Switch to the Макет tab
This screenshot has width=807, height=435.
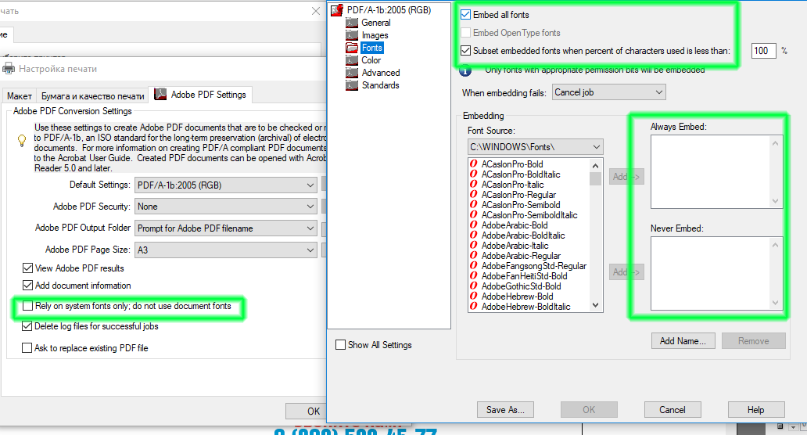[20, 95]
